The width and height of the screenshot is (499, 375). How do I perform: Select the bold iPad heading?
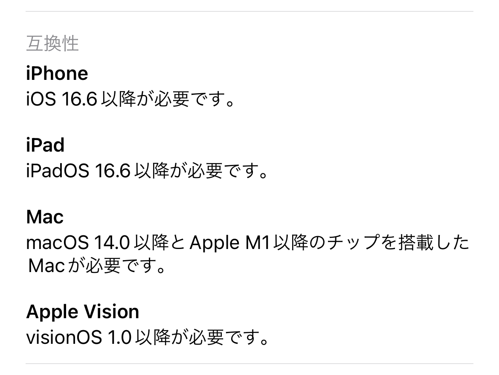tap(45, 145)
